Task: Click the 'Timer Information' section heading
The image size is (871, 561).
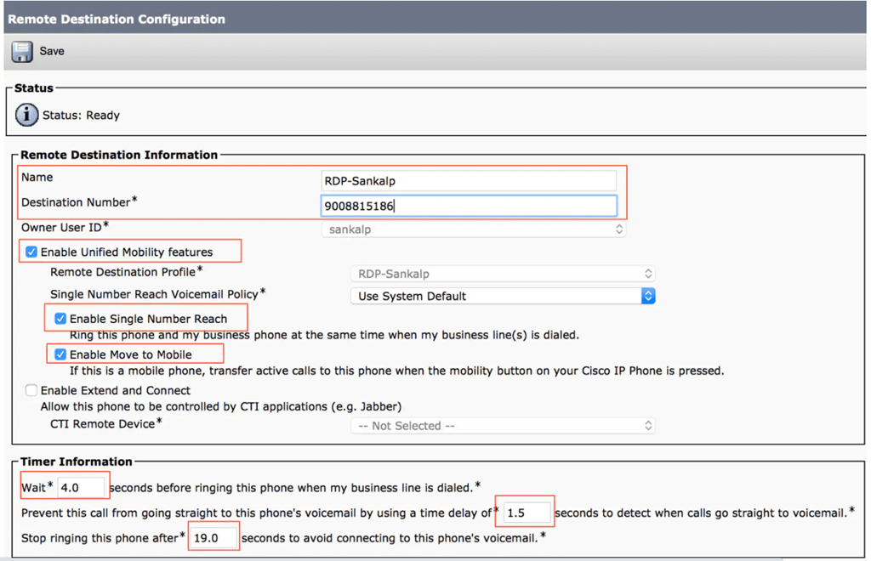Action: (77, 462)
